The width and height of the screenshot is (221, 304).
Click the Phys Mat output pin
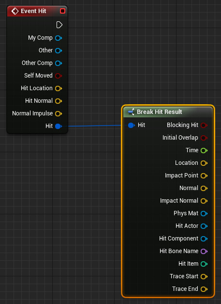(x=204, y=213)
